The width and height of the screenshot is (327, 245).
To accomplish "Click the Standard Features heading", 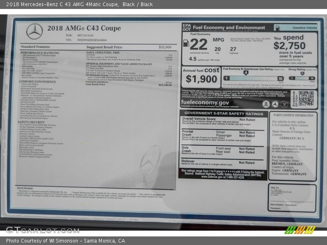I will click(35, 47).
